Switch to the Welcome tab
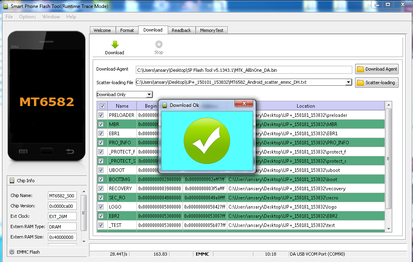Viewport: 413px width, 262px height. (102, 30)
